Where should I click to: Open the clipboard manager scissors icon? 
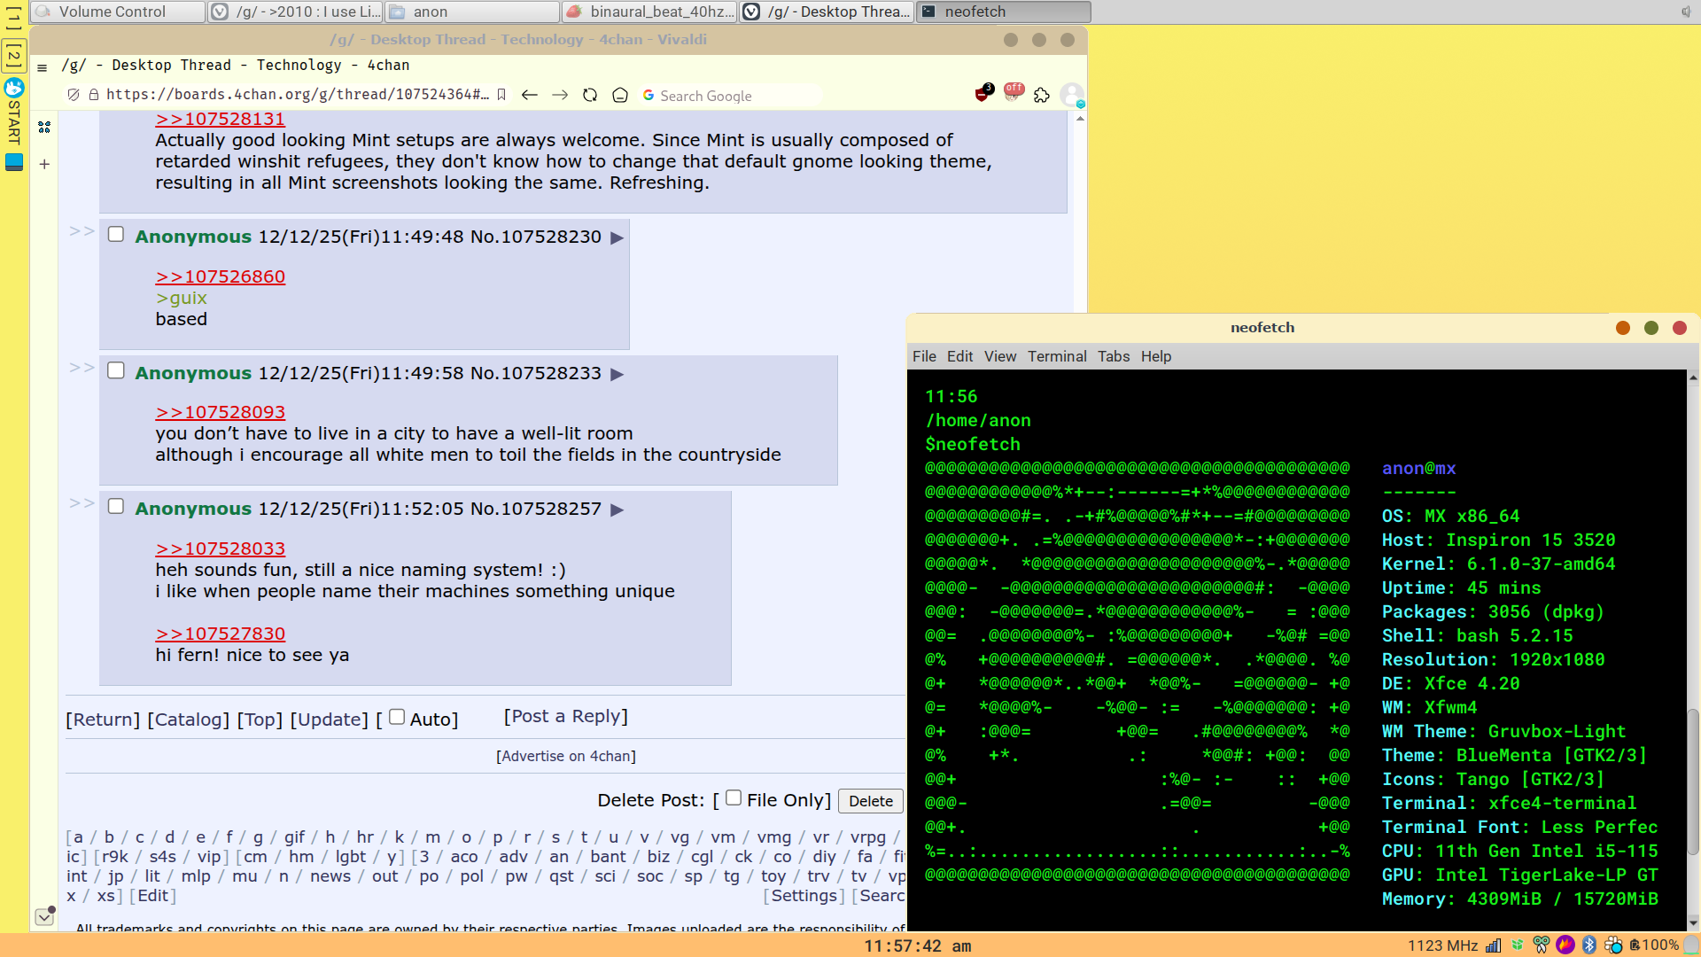(x=1542, y=945)
